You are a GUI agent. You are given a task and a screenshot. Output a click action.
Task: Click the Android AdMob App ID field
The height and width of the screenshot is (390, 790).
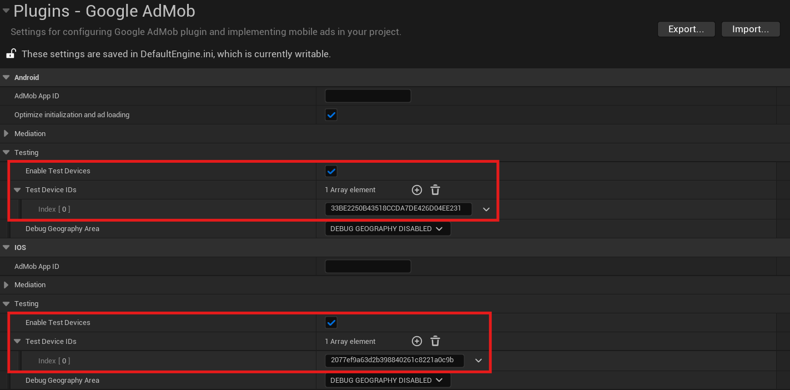pos(368,96)
